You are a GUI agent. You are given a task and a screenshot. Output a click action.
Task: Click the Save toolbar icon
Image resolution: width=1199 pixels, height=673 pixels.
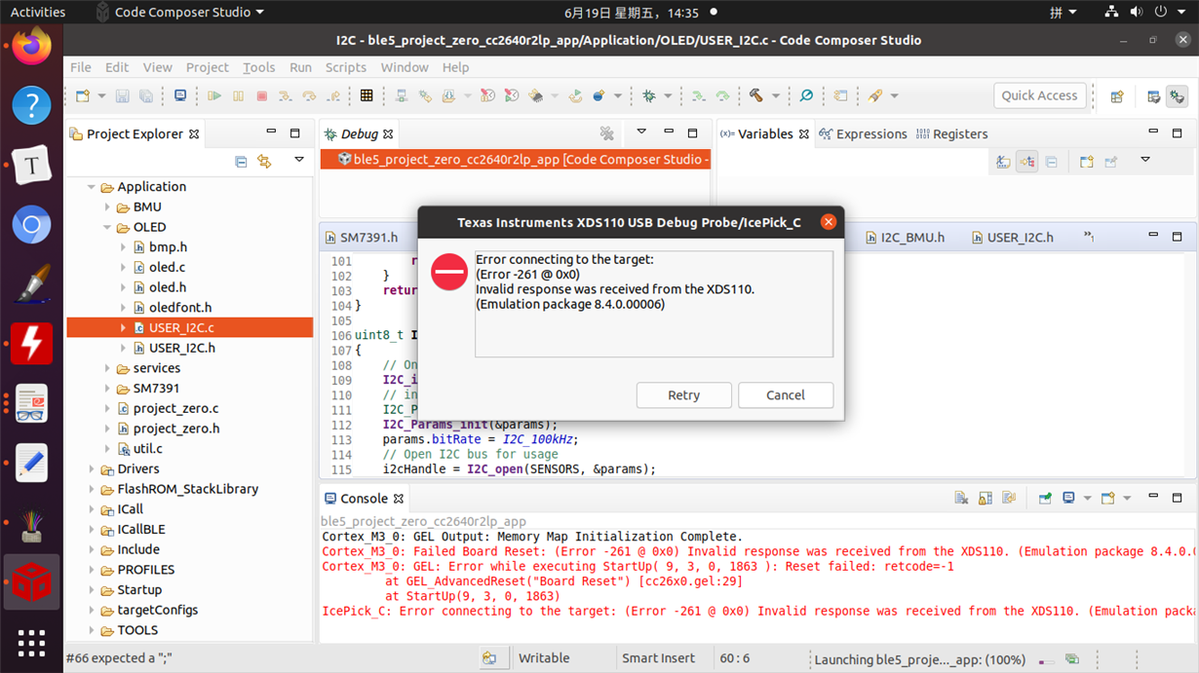click(x=122, y=95)
